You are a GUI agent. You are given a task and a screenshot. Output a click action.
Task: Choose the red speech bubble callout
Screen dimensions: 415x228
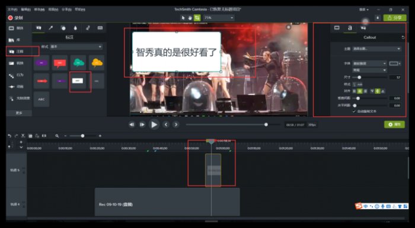(x=60, y=63)
